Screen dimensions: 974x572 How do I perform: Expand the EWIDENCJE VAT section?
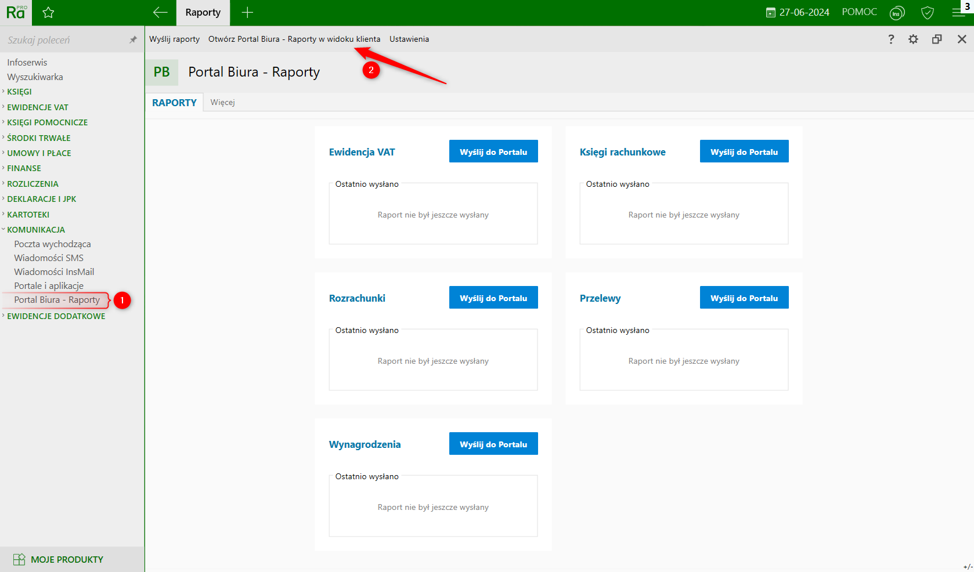[37, 107]
